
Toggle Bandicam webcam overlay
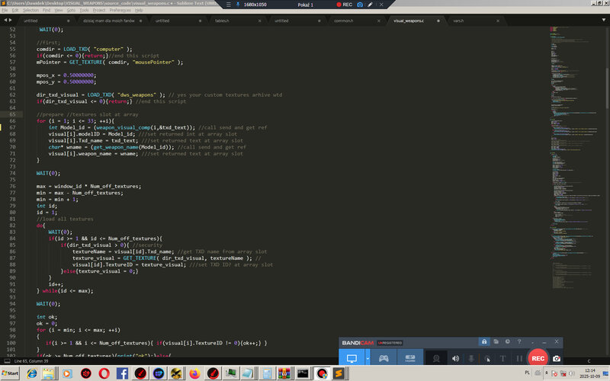click(435, 358)
